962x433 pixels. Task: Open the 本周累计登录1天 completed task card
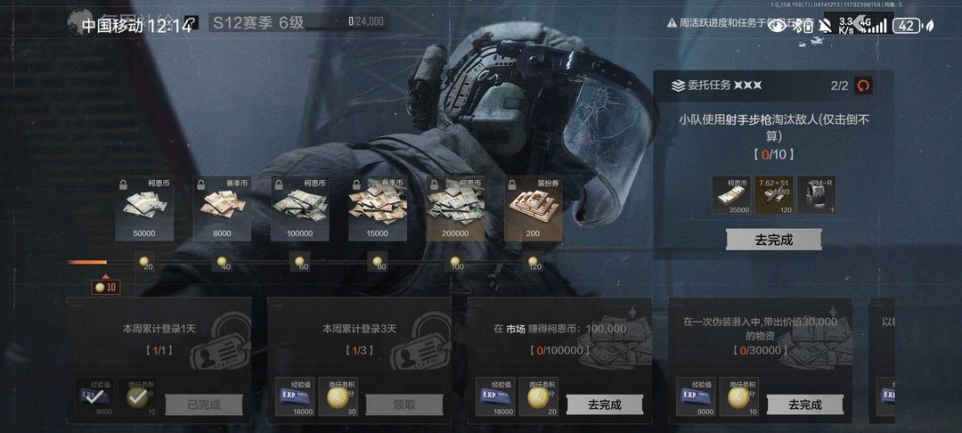click(159, 360)
